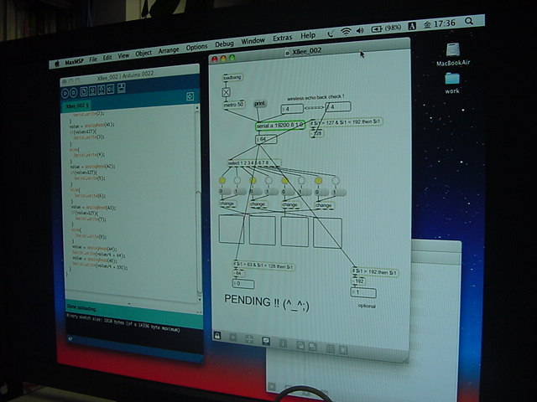Screen dimensions: 537x402
Task: Open the Object menu
Action: (143, 54)
